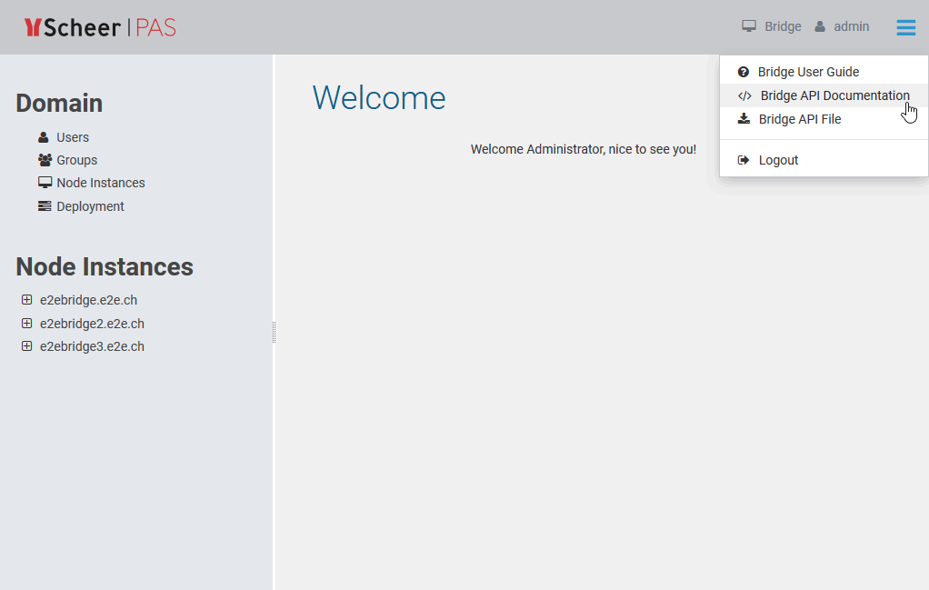Click the Scheer PAS logo
This screenshot has width=929, height=590.
click(x=100, y=26)
